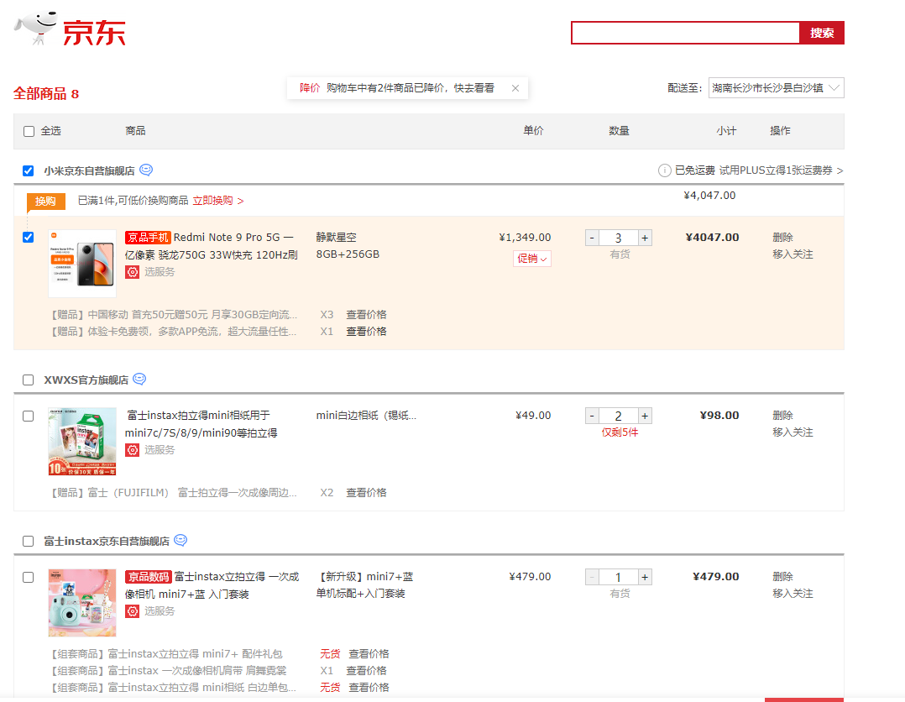Decrease Redmi Note 9 Pro quantity
The width and height of the screenshot is (905, 702).
pyautogui.click(x=592, y=238)
